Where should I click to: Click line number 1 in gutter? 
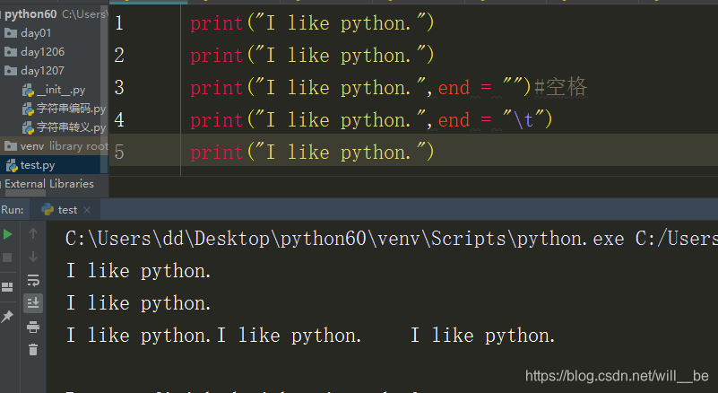(x=119, y=23)
